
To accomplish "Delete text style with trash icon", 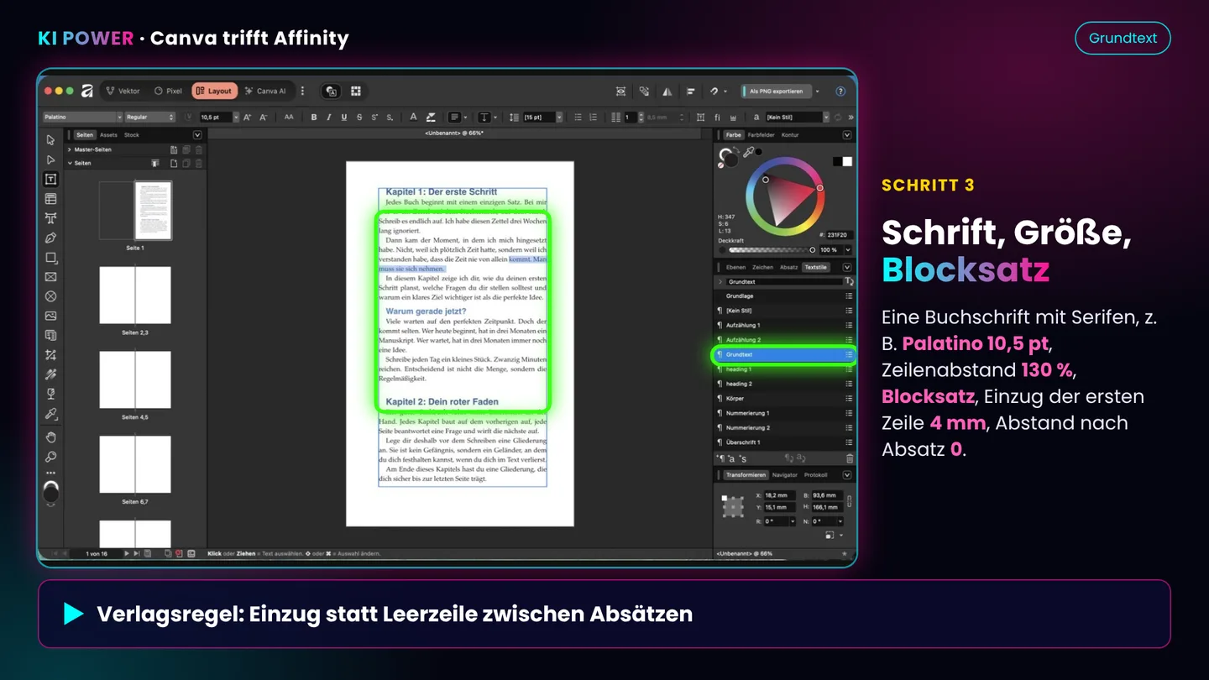I will [x=849, y=458].
